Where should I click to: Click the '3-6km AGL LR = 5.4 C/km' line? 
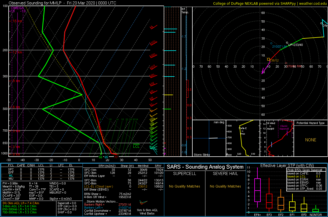20,206
